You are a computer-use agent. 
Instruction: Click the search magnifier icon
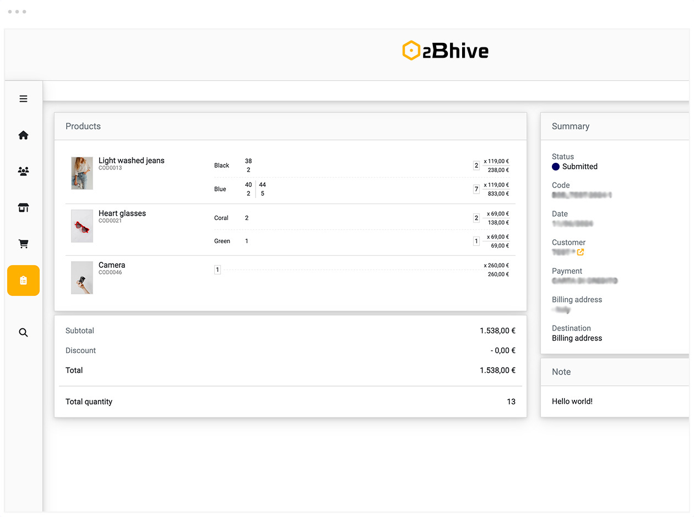[x=23, y=333]
